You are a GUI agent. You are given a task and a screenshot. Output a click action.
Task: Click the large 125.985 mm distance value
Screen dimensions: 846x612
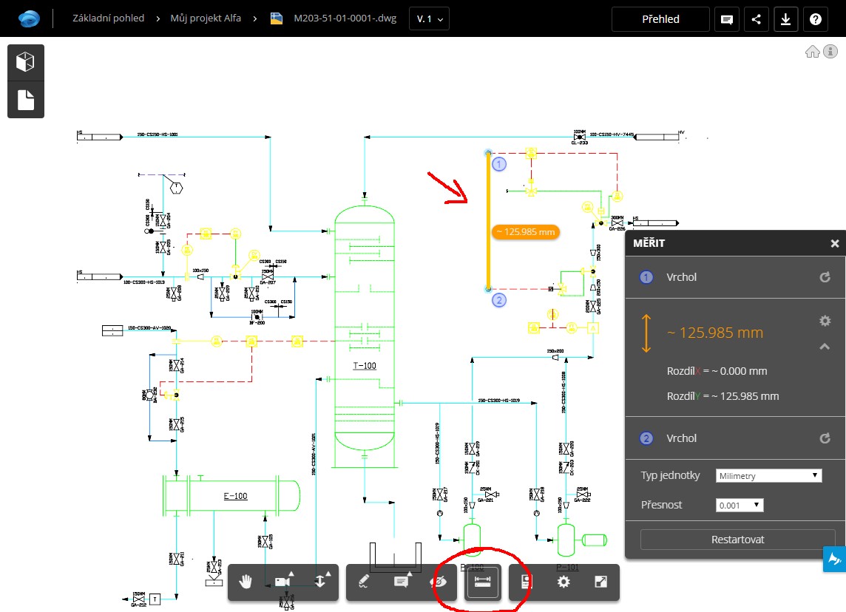[x=715, y=333]
